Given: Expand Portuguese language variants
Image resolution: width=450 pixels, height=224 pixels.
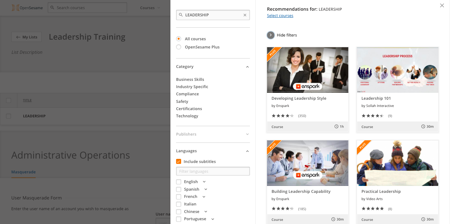Looking at the screenshot, I should pos(213,219).
